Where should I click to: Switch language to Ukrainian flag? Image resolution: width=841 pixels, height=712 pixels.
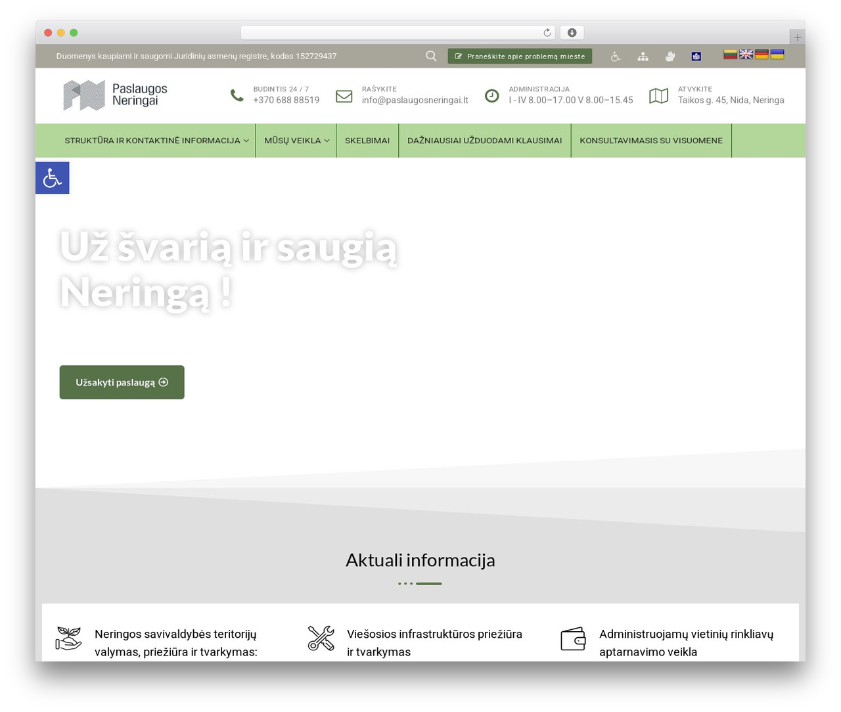[x=777, y=54]
